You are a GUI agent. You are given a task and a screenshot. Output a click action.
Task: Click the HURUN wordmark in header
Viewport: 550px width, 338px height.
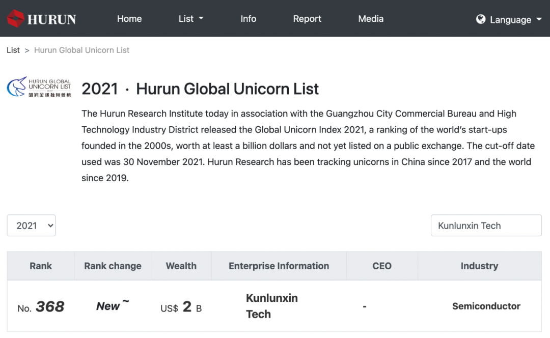click(51, 20)
